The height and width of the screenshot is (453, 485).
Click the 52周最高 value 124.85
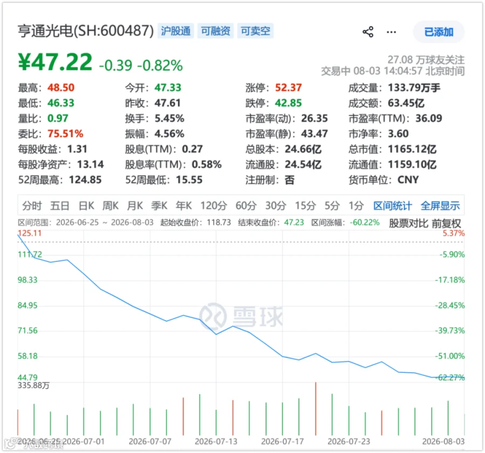[85, 180]
